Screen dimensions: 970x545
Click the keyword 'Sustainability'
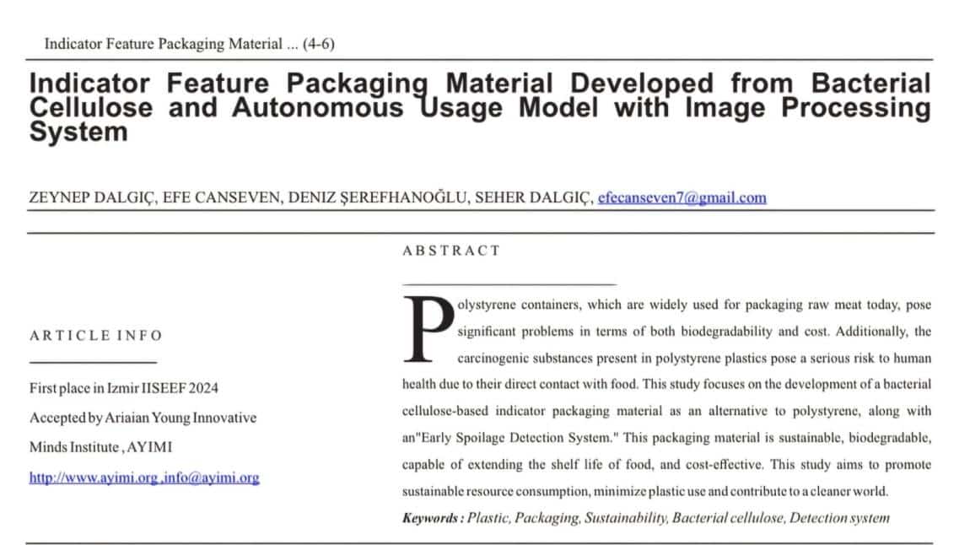(x=625, y=518)
